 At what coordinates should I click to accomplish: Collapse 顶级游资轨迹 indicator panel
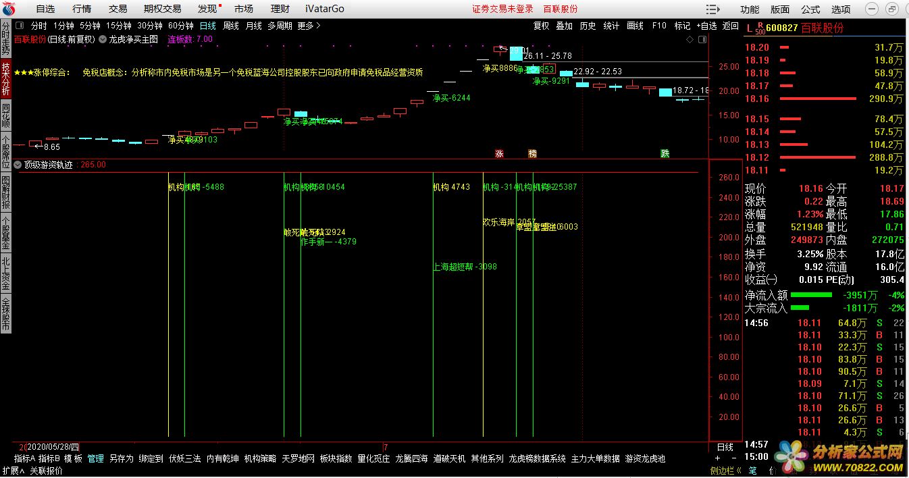point(18,164)
